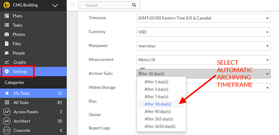Screen dimensions: 279x135
Task: Click the Timezone label
Action: point(97,18)
